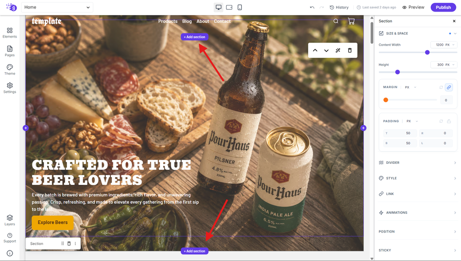Click the template site logo

point(47,21)
